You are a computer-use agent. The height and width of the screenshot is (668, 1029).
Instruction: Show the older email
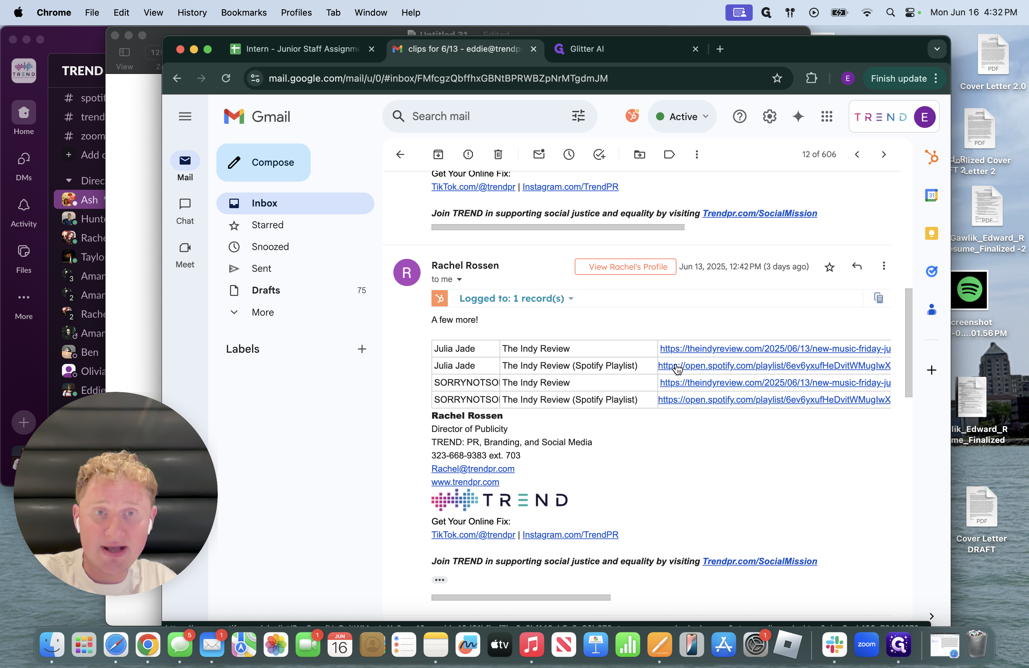coord(884,154)
